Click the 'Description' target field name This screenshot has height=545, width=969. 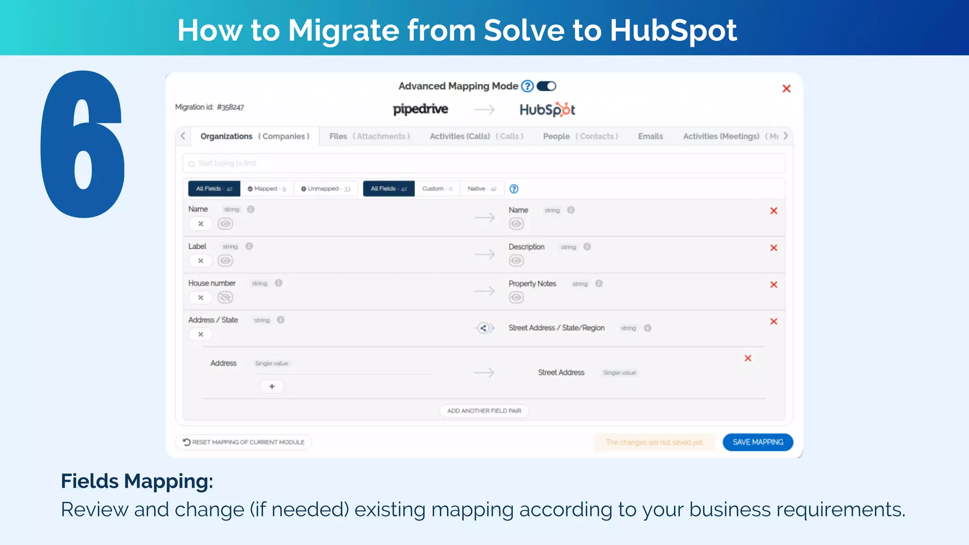tap(527, 246)
